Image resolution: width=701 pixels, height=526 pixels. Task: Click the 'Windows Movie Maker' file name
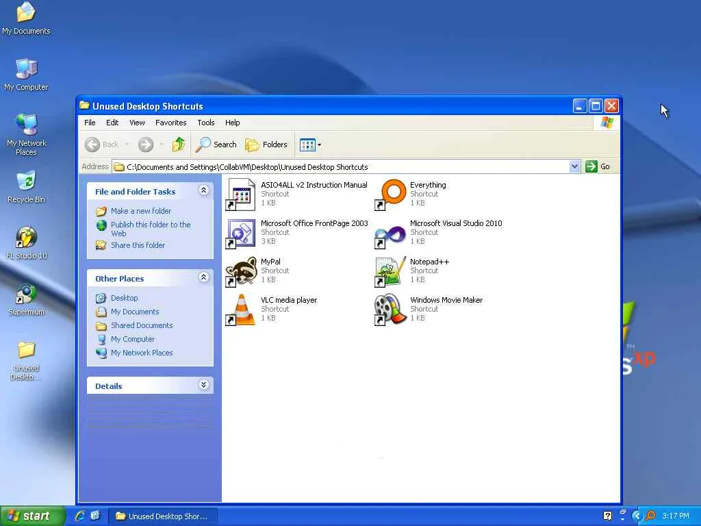tap(446, 300)
